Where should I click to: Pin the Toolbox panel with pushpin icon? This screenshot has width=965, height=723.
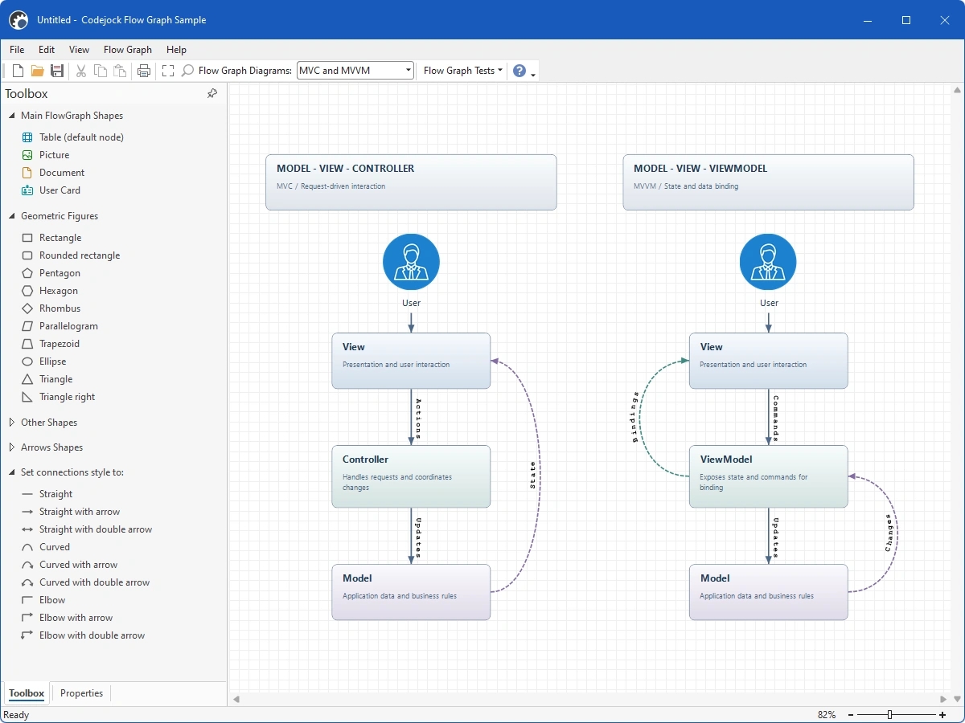pos(212,94)
